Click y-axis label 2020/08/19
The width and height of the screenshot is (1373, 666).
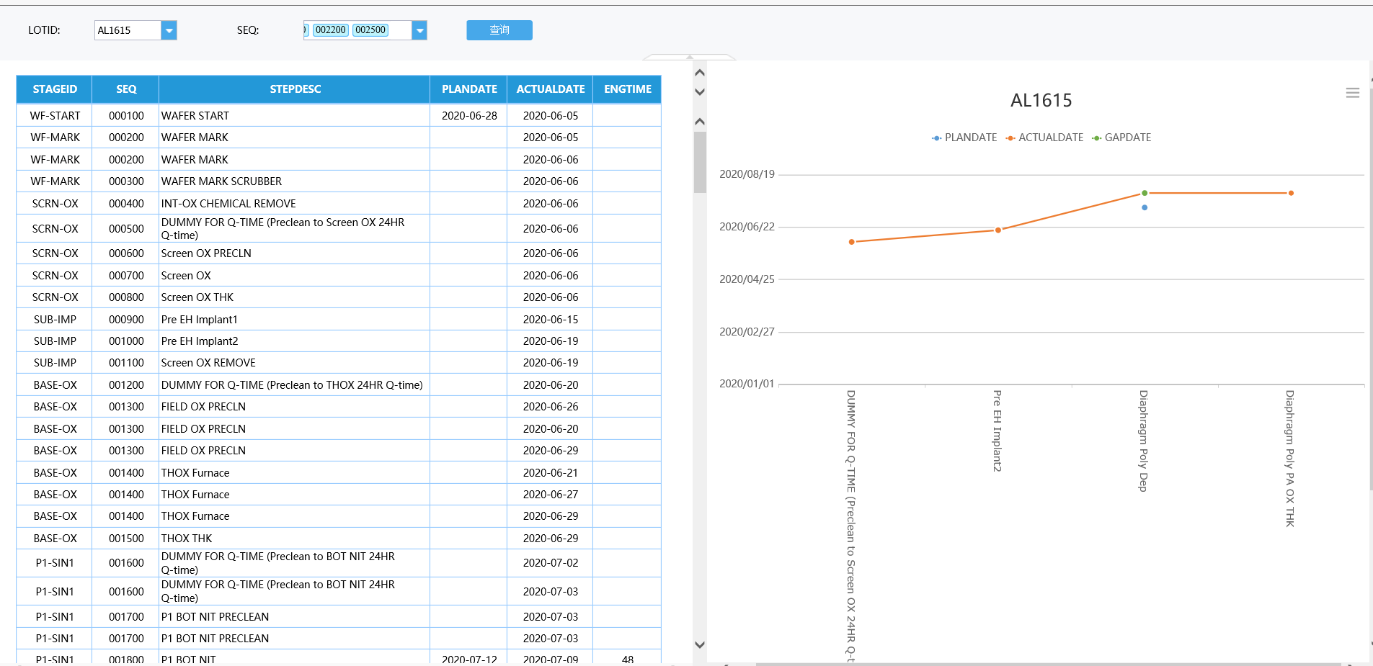click(747, 174)
